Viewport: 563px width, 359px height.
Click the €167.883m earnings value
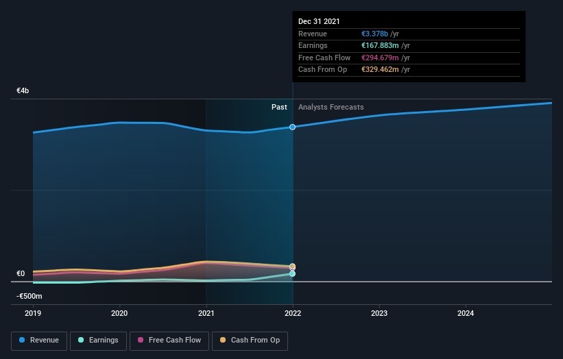380,45
